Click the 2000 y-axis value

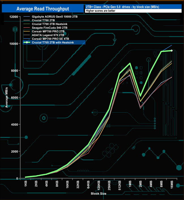click(x=14, y=151)
